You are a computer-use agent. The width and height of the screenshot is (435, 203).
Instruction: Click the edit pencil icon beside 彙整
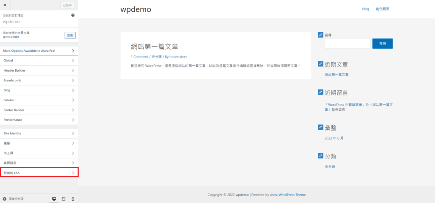[320, 127]
